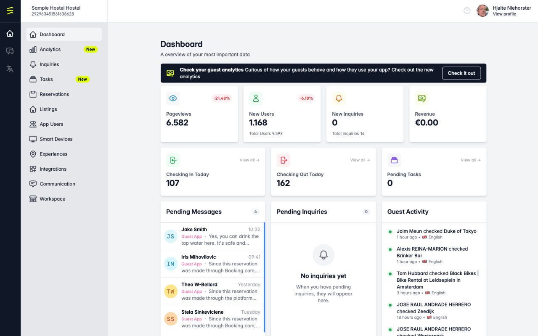The width and height of the screenshot is (538, 336).
Task: Click the SS avatar circle
Action: point(171,319)
